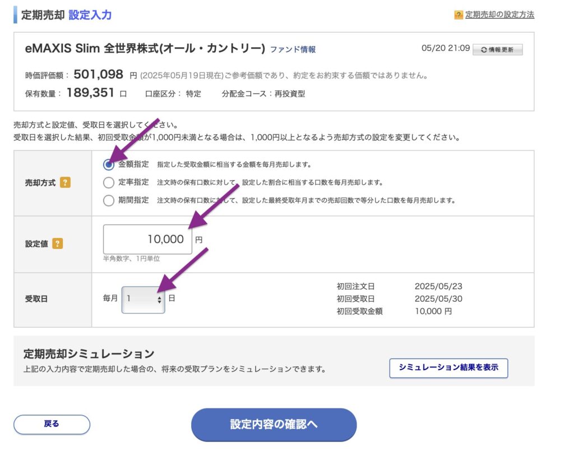Click the 売却方式 help question icon
The height and width of the screenshot is (451, 574).
[65, 182]
